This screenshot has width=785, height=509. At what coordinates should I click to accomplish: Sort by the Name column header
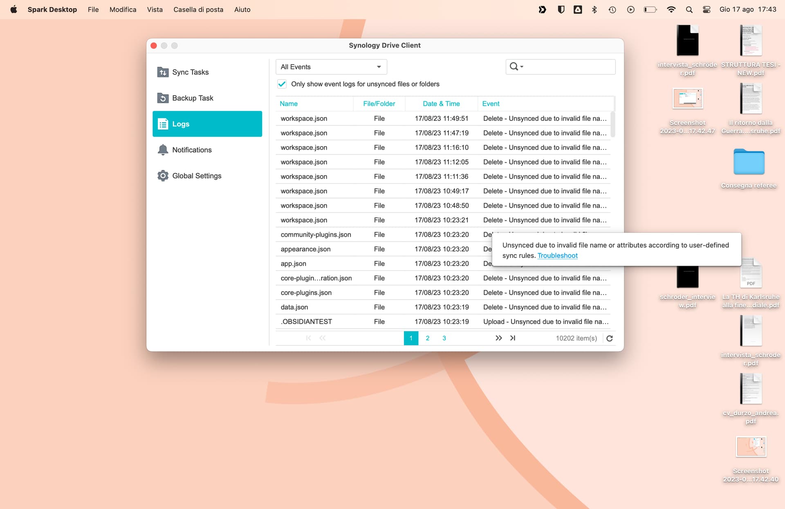314,104
